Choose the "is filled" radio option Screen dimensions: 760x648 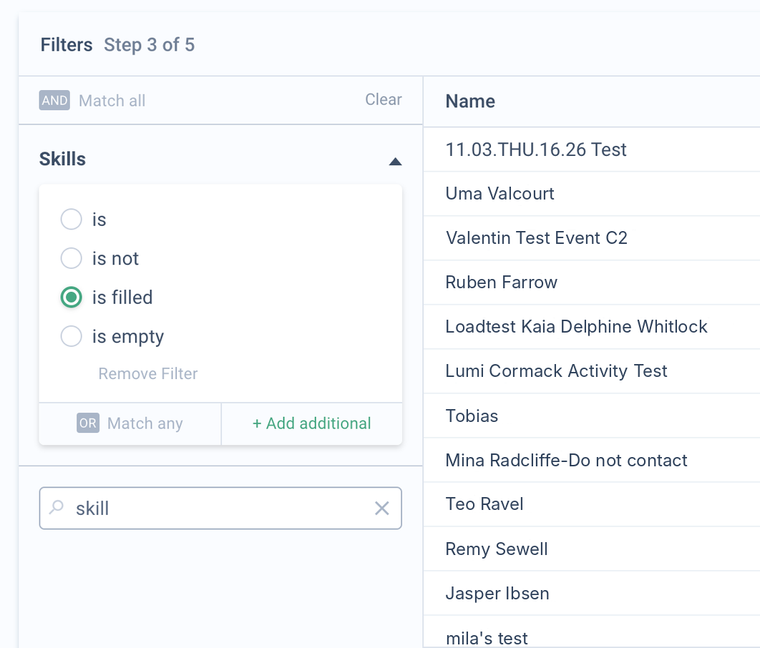click(72, 298)
